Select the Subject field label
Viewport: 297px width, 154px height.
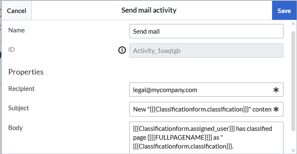pyautogui.click(x=19, y=108)
